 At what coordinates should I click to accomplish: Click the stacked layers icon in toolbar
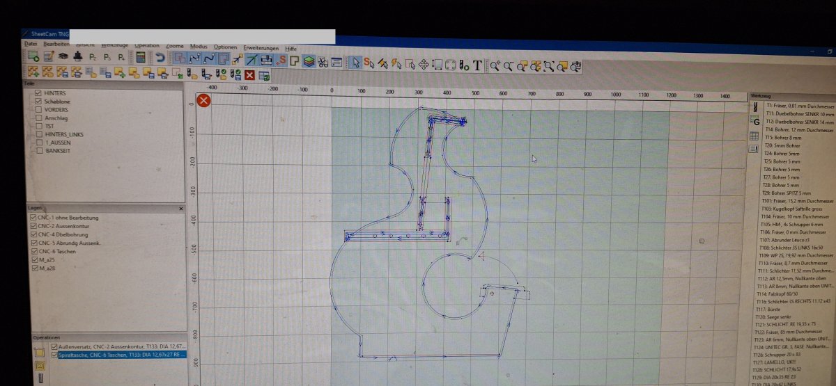click(309, 61)
